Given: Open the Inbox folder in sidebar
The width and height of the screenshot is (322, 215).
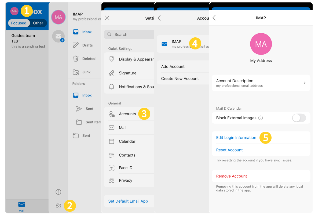Looking at the screenshot, I should [86, 32].
